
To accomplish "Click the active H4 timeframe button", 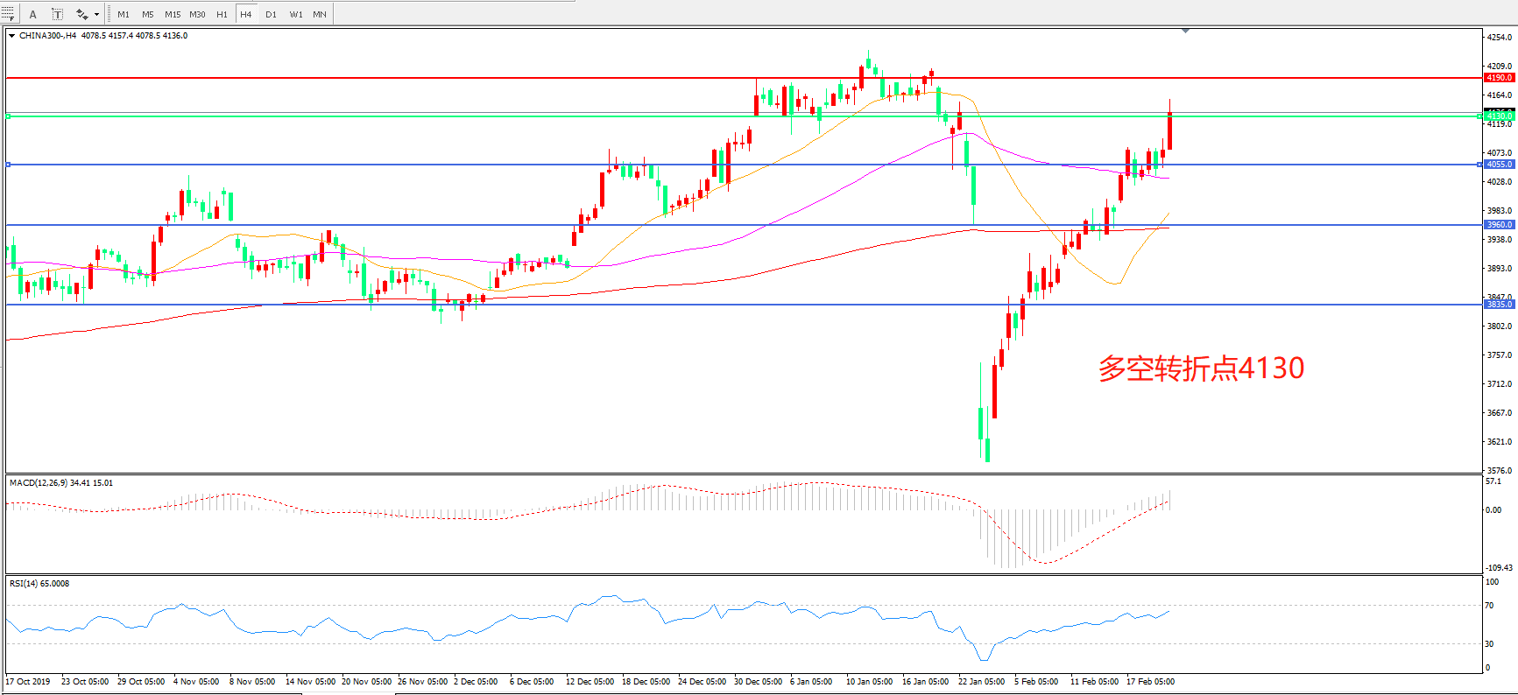I will coord(246,14).
